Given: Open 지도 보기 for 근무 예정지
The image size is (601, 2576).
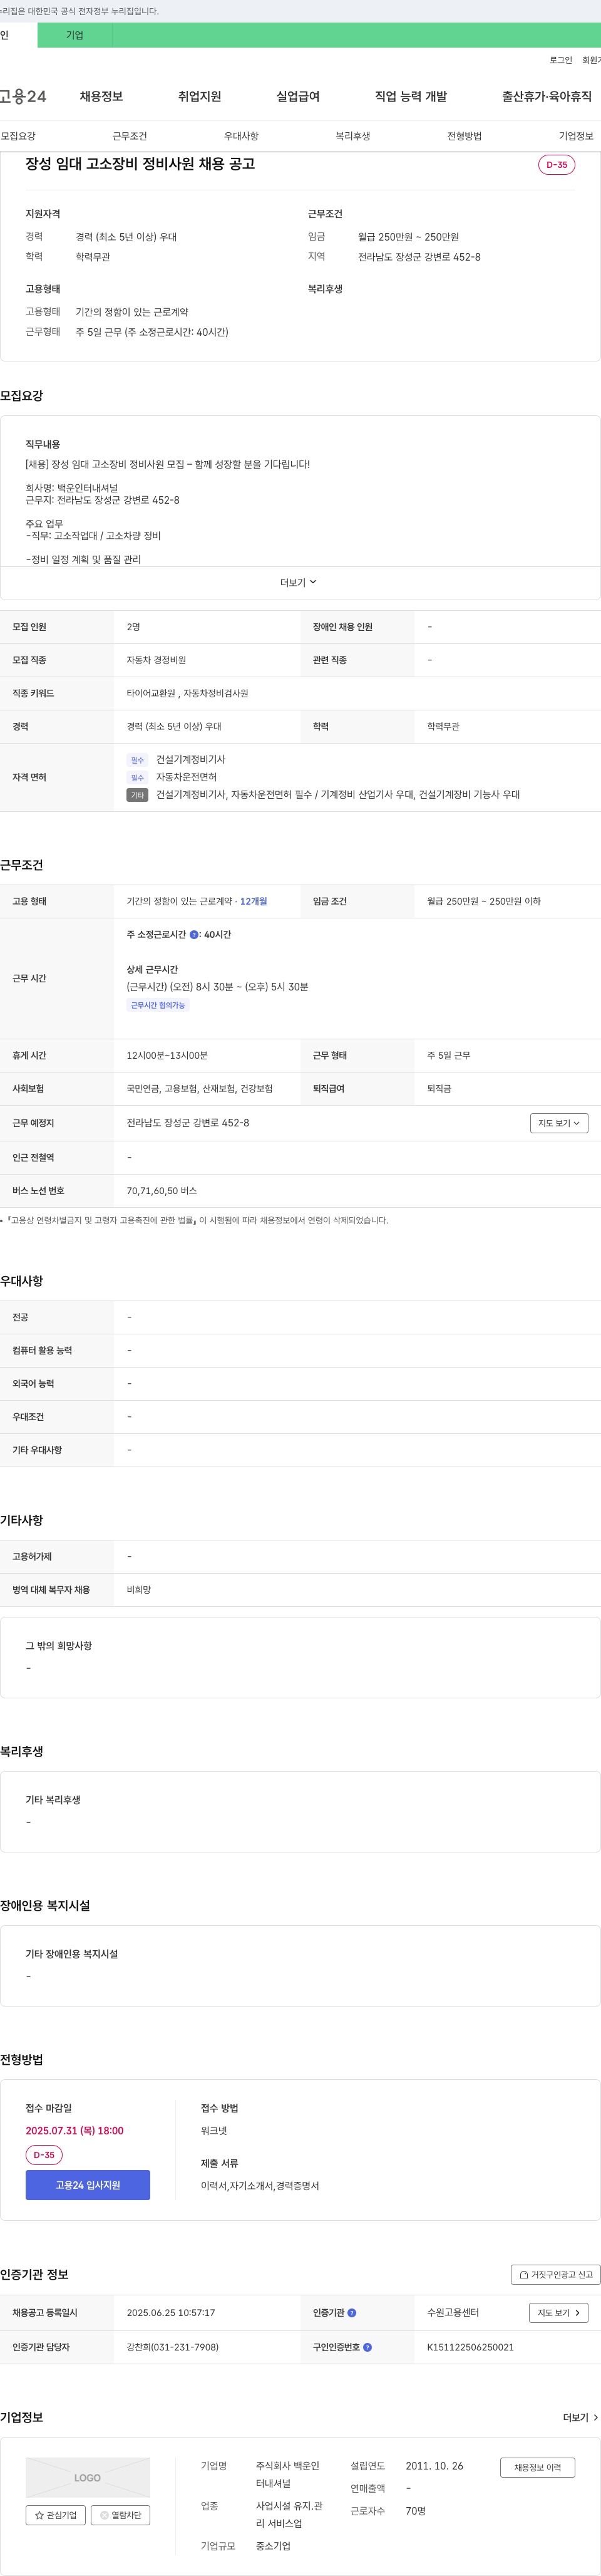Looking at the screenshot, I should [559, 1123].
